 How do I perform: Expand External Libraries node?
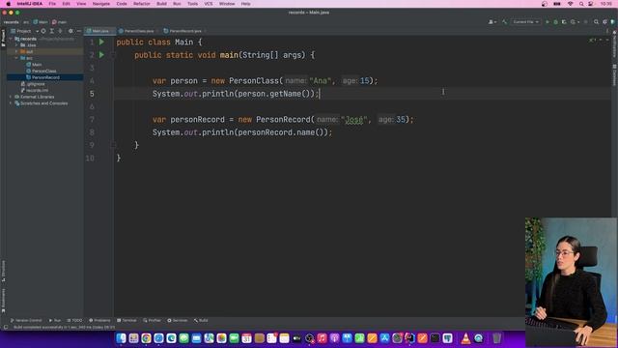[11, 97]
